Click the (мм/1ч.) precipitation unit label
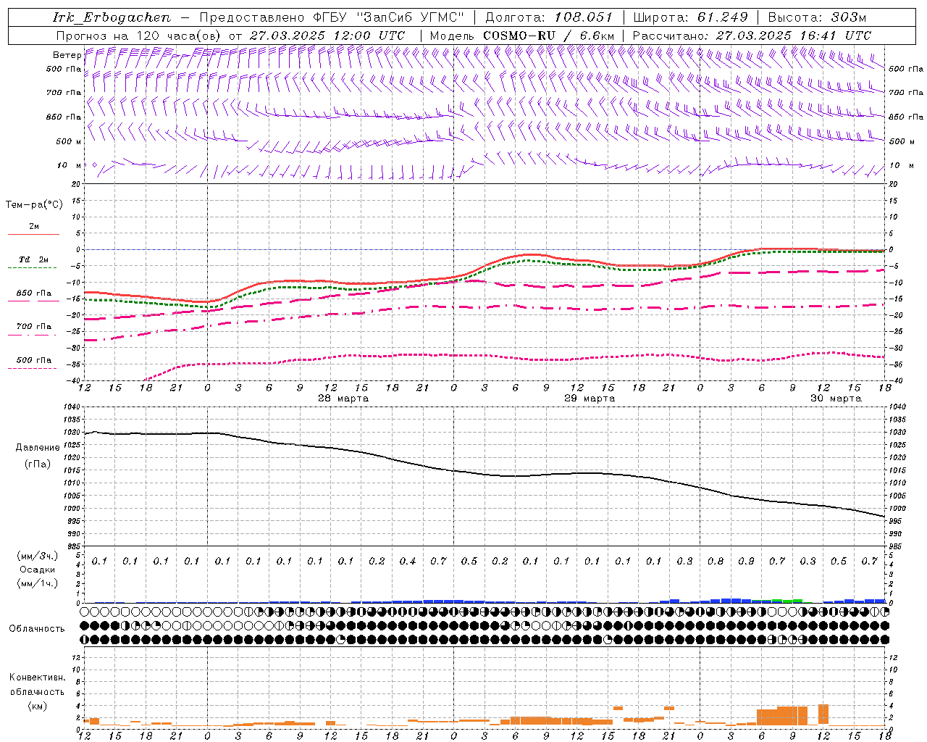Screen dimensions: 927x742 pyautogui.click(x=38, y=583)
